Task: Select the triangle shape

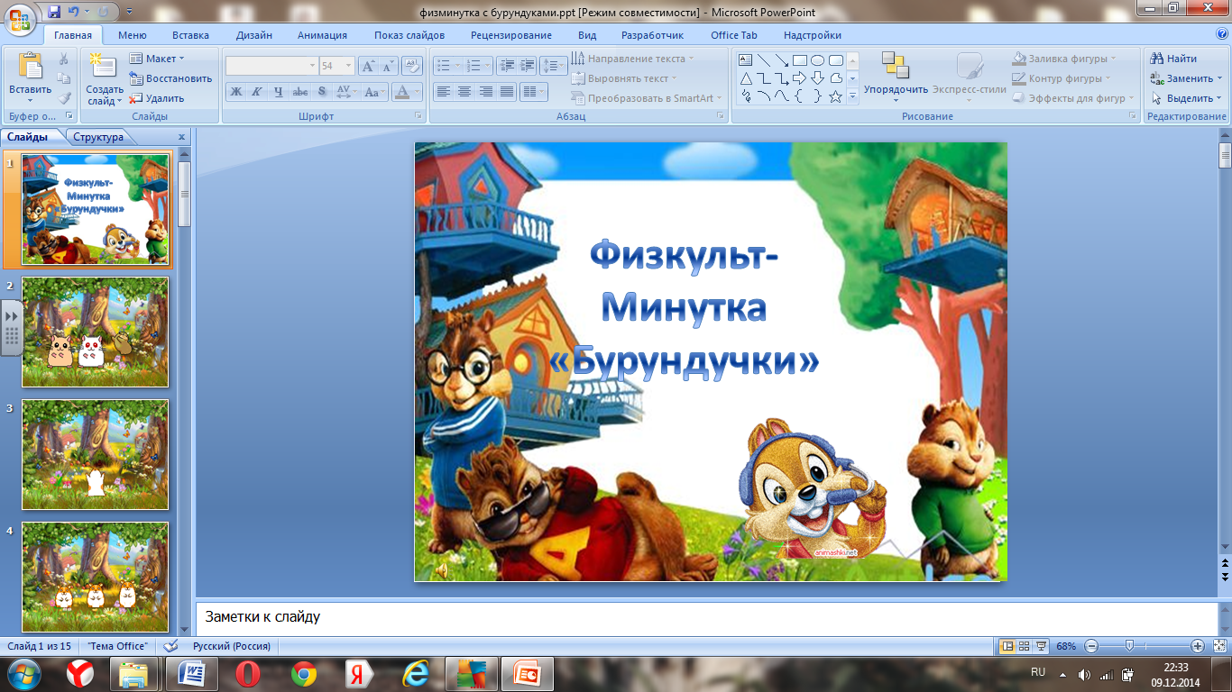Action: click(746, 78)
